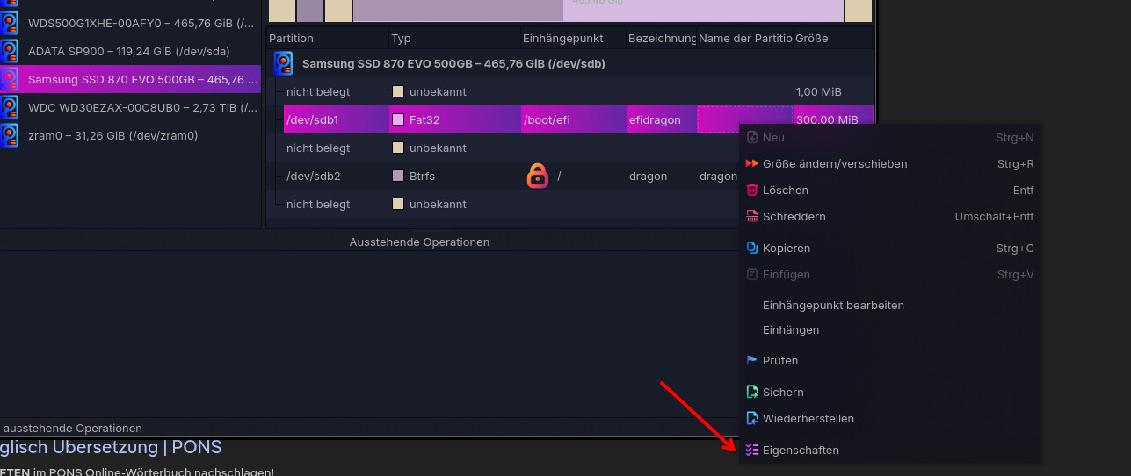The width and height of the screenshot is (1131, 476).
Task: Sort by the Größe column header
Action: 811,39
